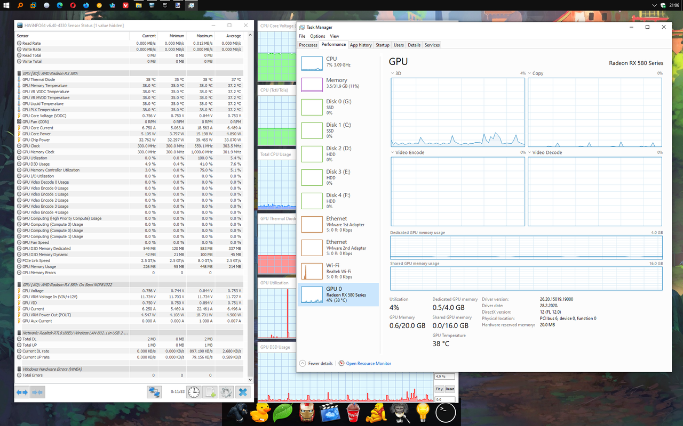Click Fit y button on graph window
Screen dimensions: 683x426
coord(440,389)
